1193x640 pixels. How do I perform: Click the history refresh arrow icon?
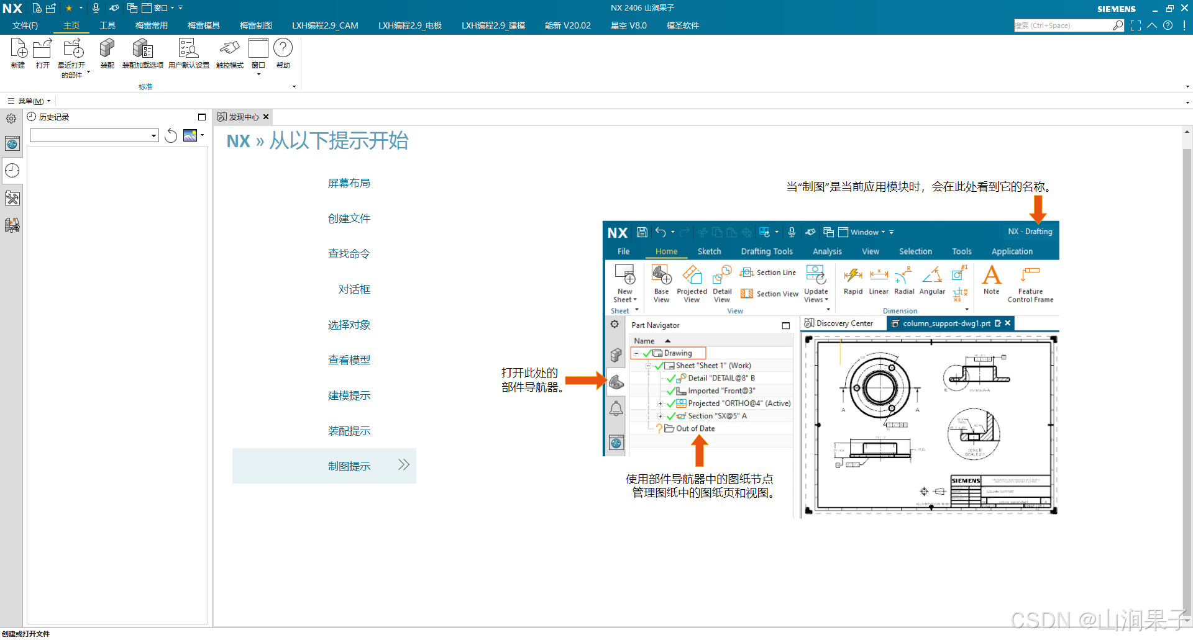tap(171, 135)
